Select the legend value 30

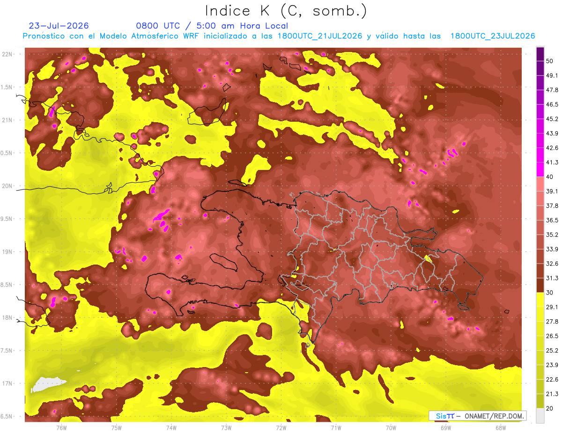click(550, 293)
